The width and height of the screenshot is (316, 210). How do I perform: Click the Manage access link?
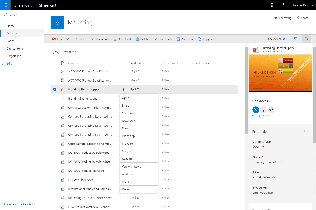(x=260, y=115)
